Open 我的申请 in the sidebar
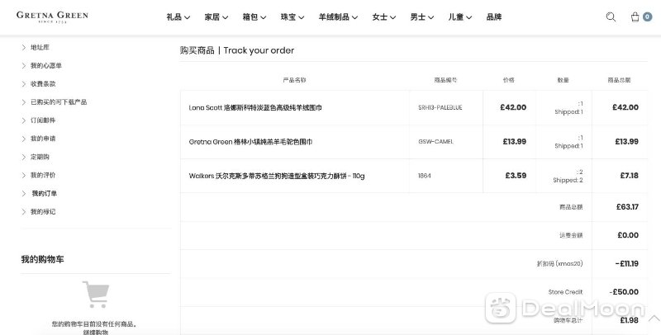The image size is (661, 335). (43, 139)
